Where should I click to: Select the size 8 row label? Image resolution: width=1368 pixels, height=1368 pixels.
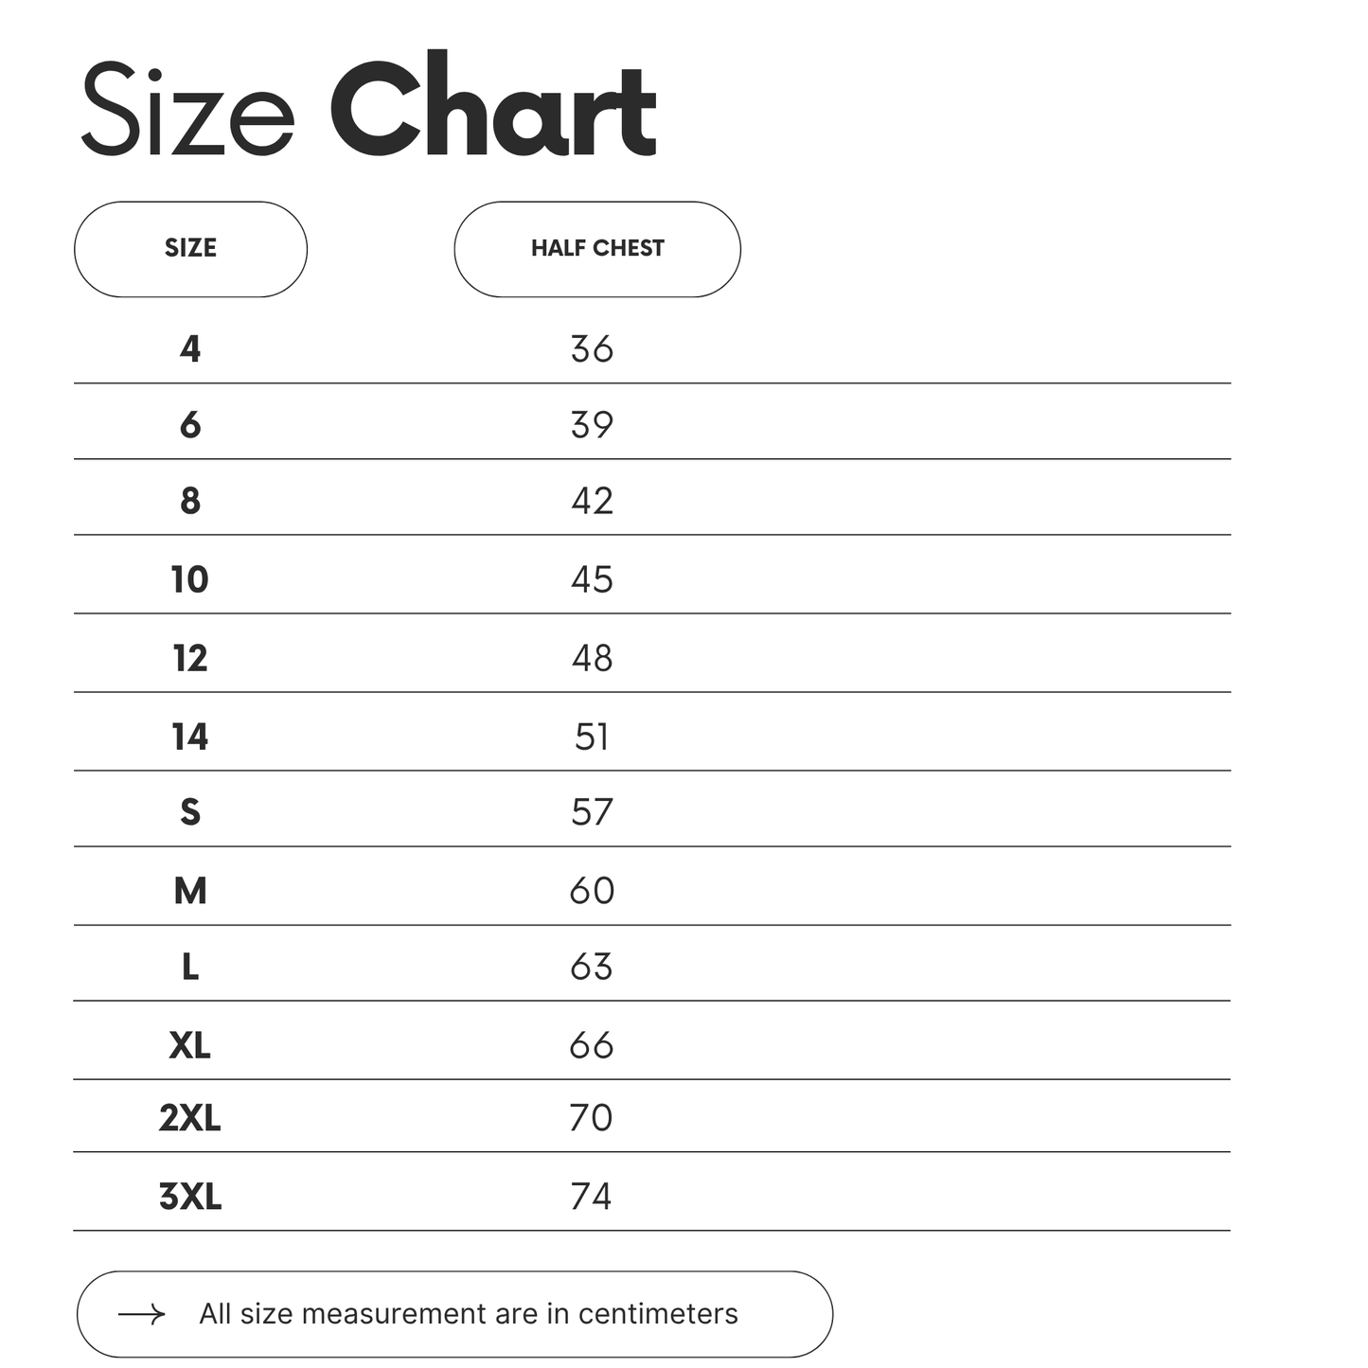190,501
